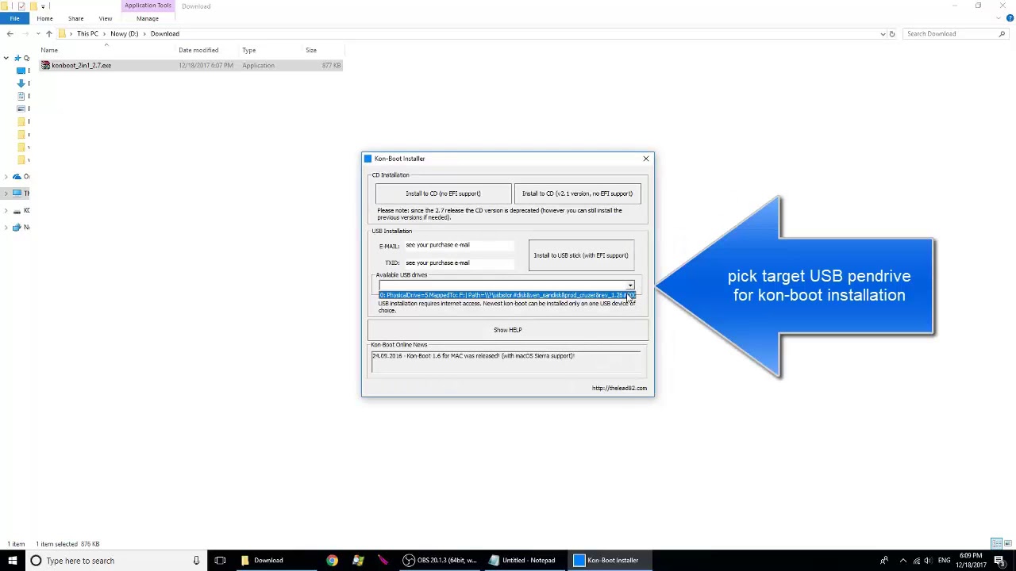Click the Show HELP button

(x=508, y=330)
